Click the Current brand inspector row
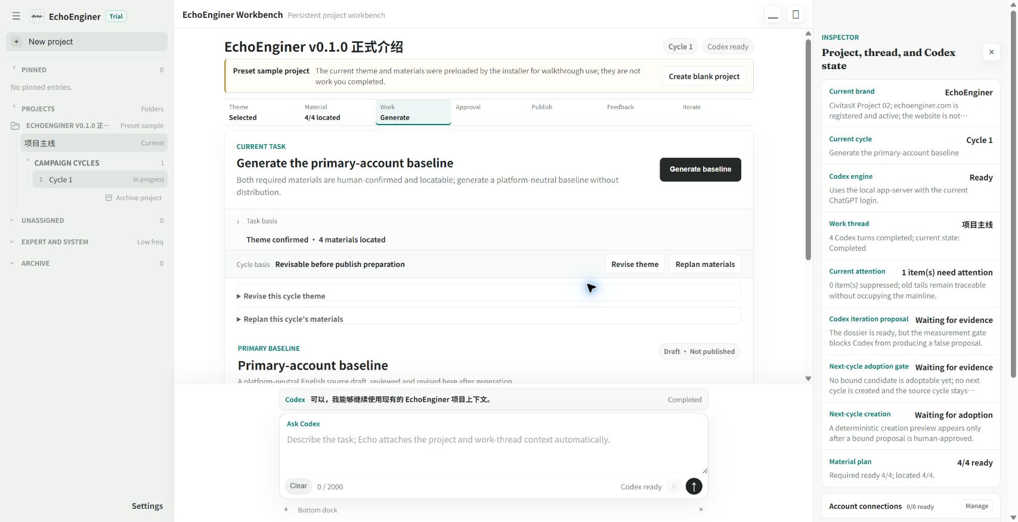Viewport: 1018px width, 522px height. pos(911,104)
